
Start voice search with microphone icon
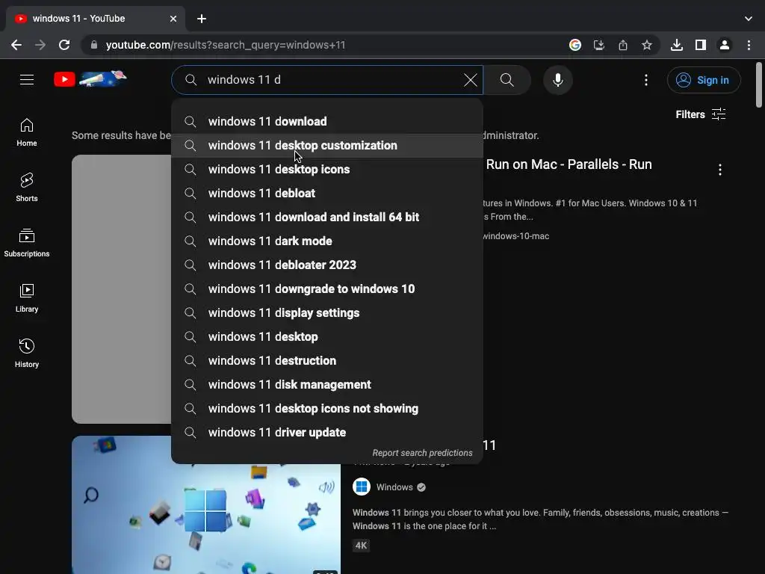point(557,80)
